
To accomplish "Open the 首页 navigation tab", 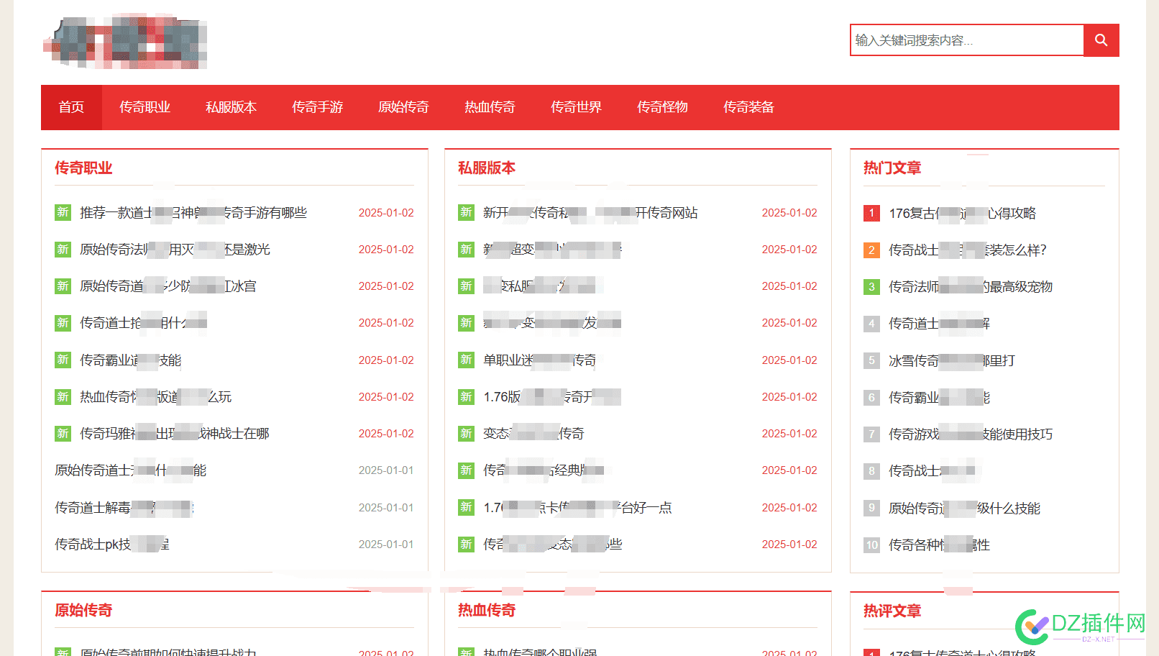I will coord(71,107).
